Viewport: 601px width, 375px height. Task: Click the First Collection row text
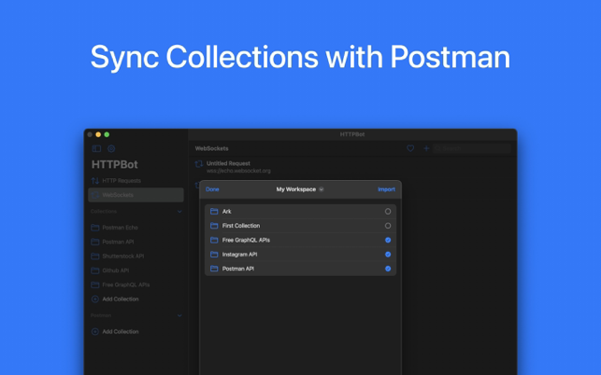point(241,226)
